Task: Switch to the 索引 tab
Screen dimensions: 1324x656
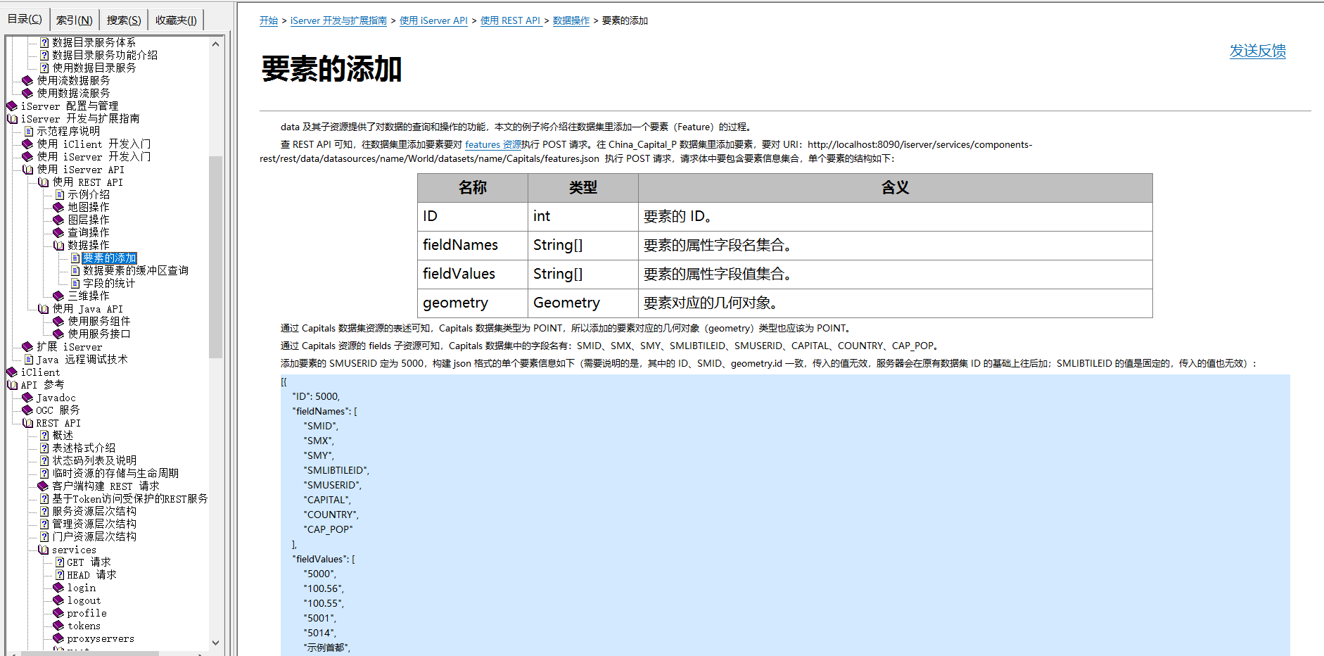Action: 75,20
